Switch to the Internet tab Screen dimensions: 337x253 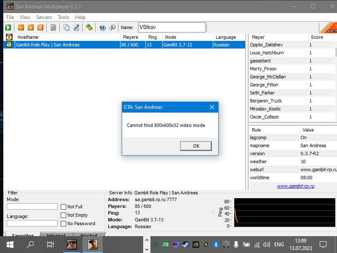[x=56, y=235]
